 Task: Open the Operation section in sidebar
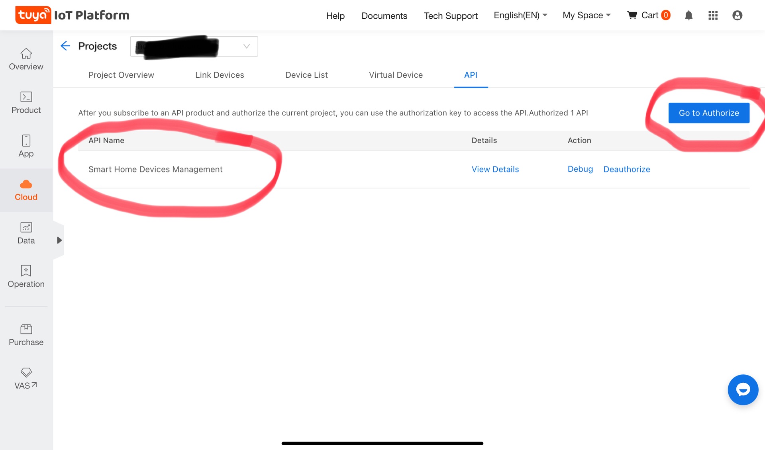26,277
